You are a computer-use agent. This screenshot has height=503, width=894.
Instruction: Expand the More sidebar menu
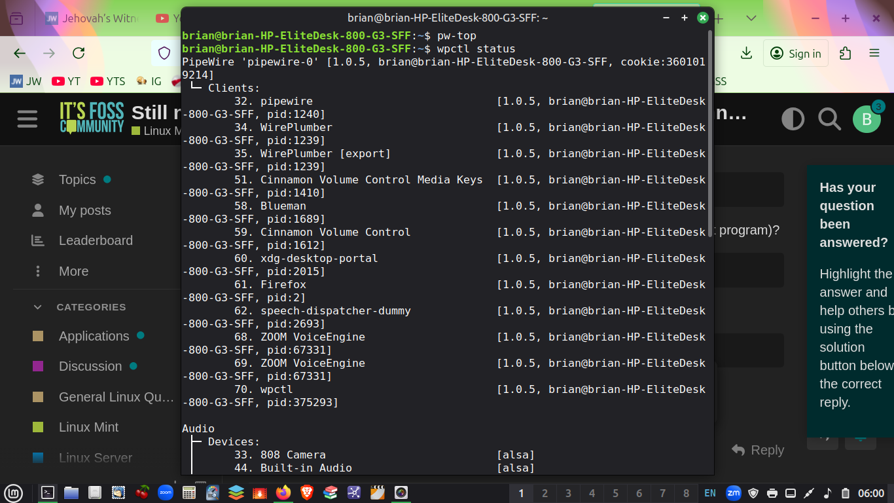pos(73,271)
